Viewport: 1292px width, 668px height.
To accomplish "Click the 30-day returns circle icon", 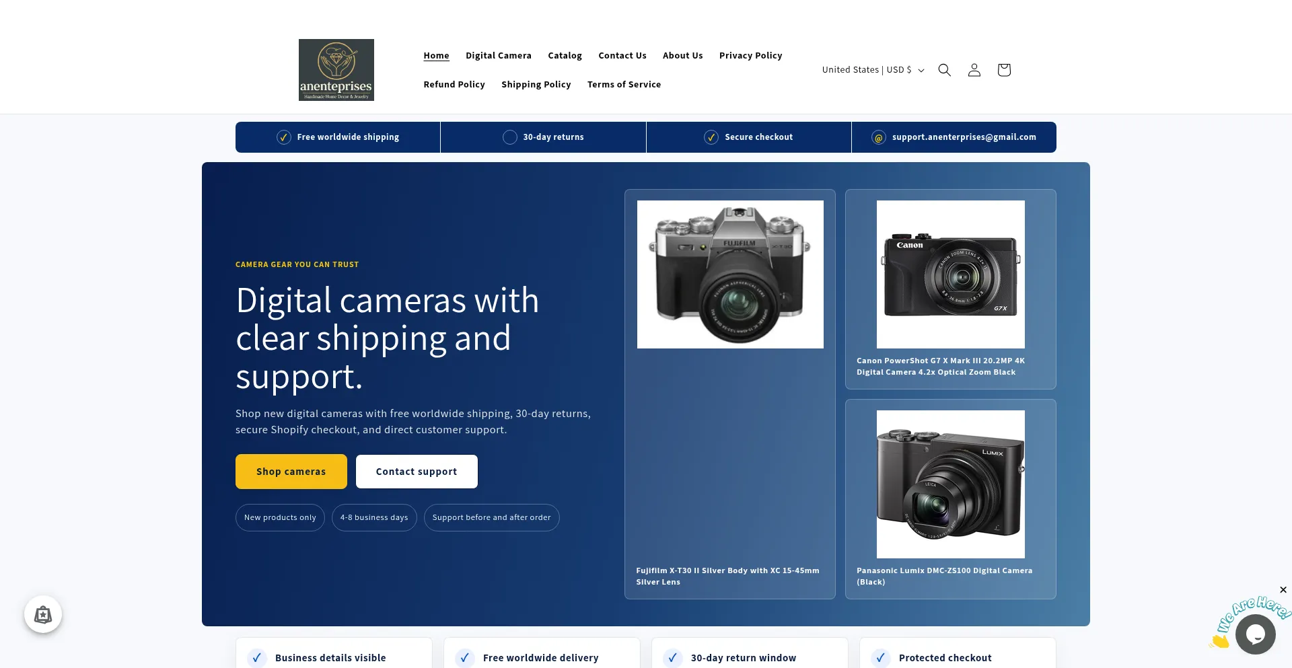I will click(510, 137).
